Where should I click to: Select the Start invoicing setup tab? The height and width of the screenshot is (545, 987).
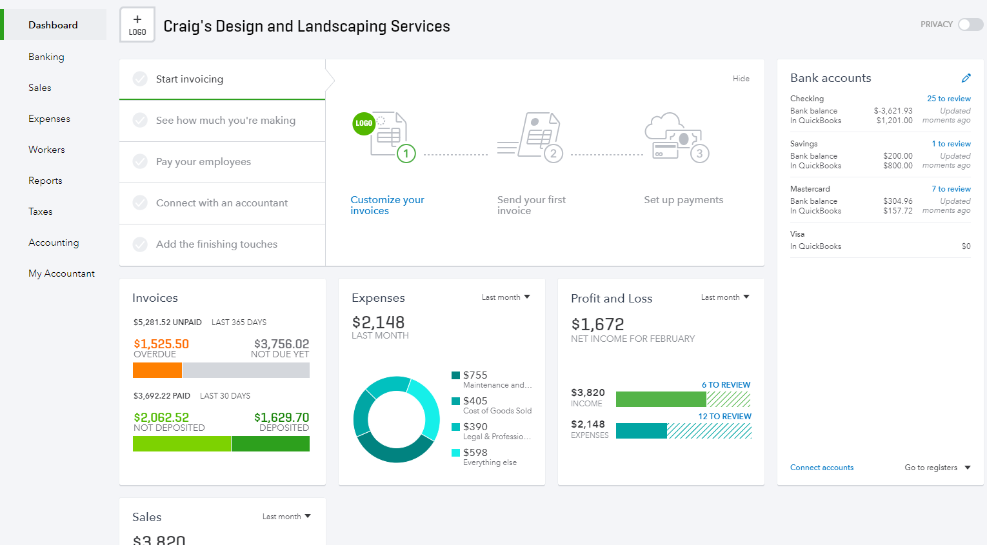(222, 79)
